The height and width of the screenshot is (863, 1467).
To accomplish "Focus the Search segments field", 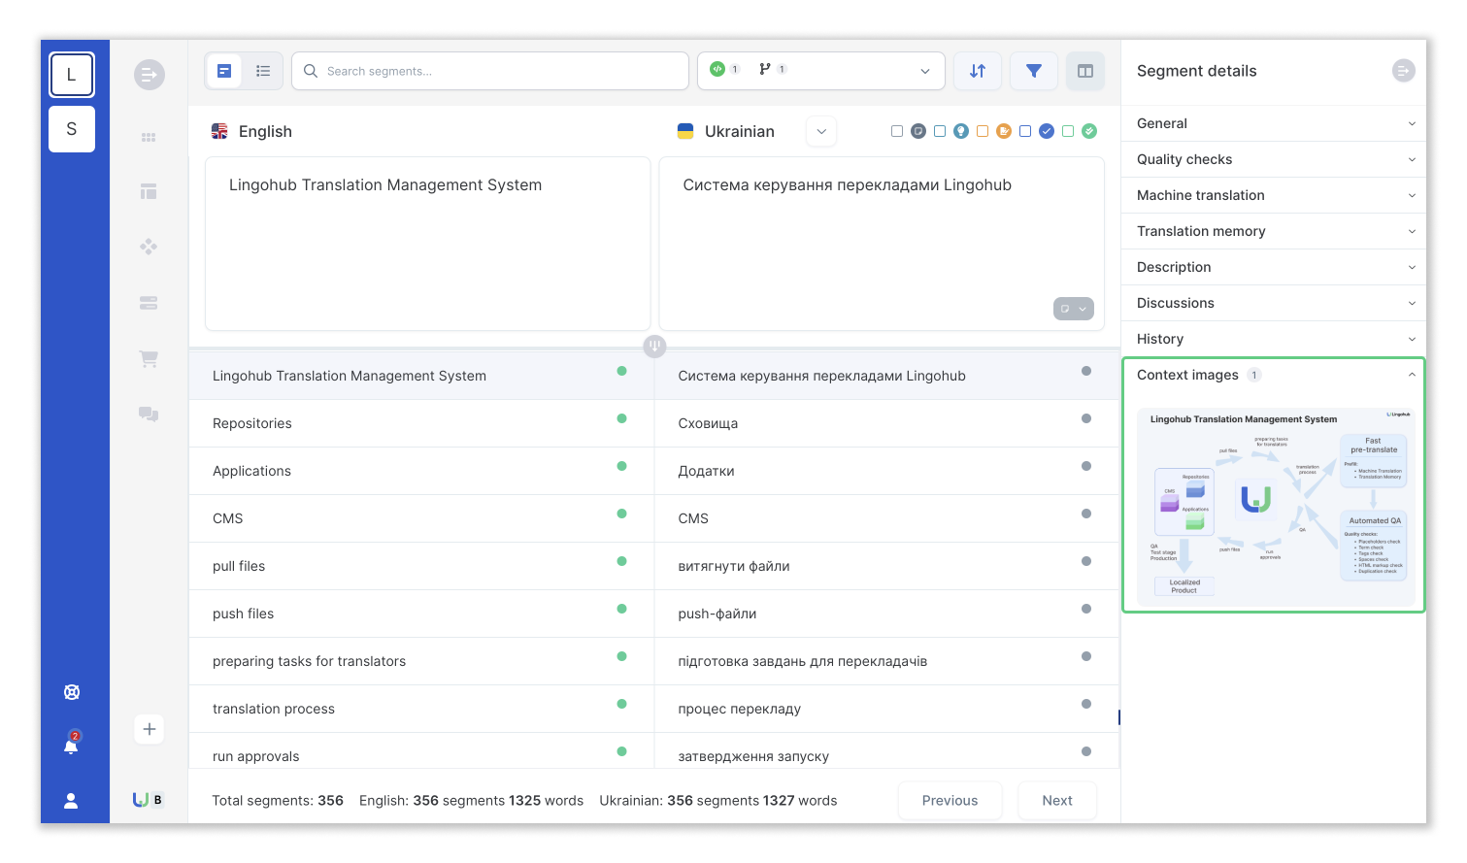I will pyautogui.click(x=490, y=71).
